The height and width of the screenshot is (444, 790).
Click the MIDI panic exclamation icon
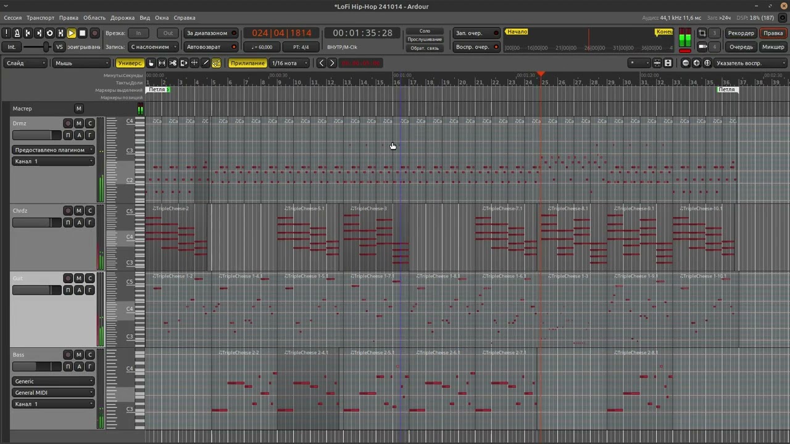tap(6, 33)
